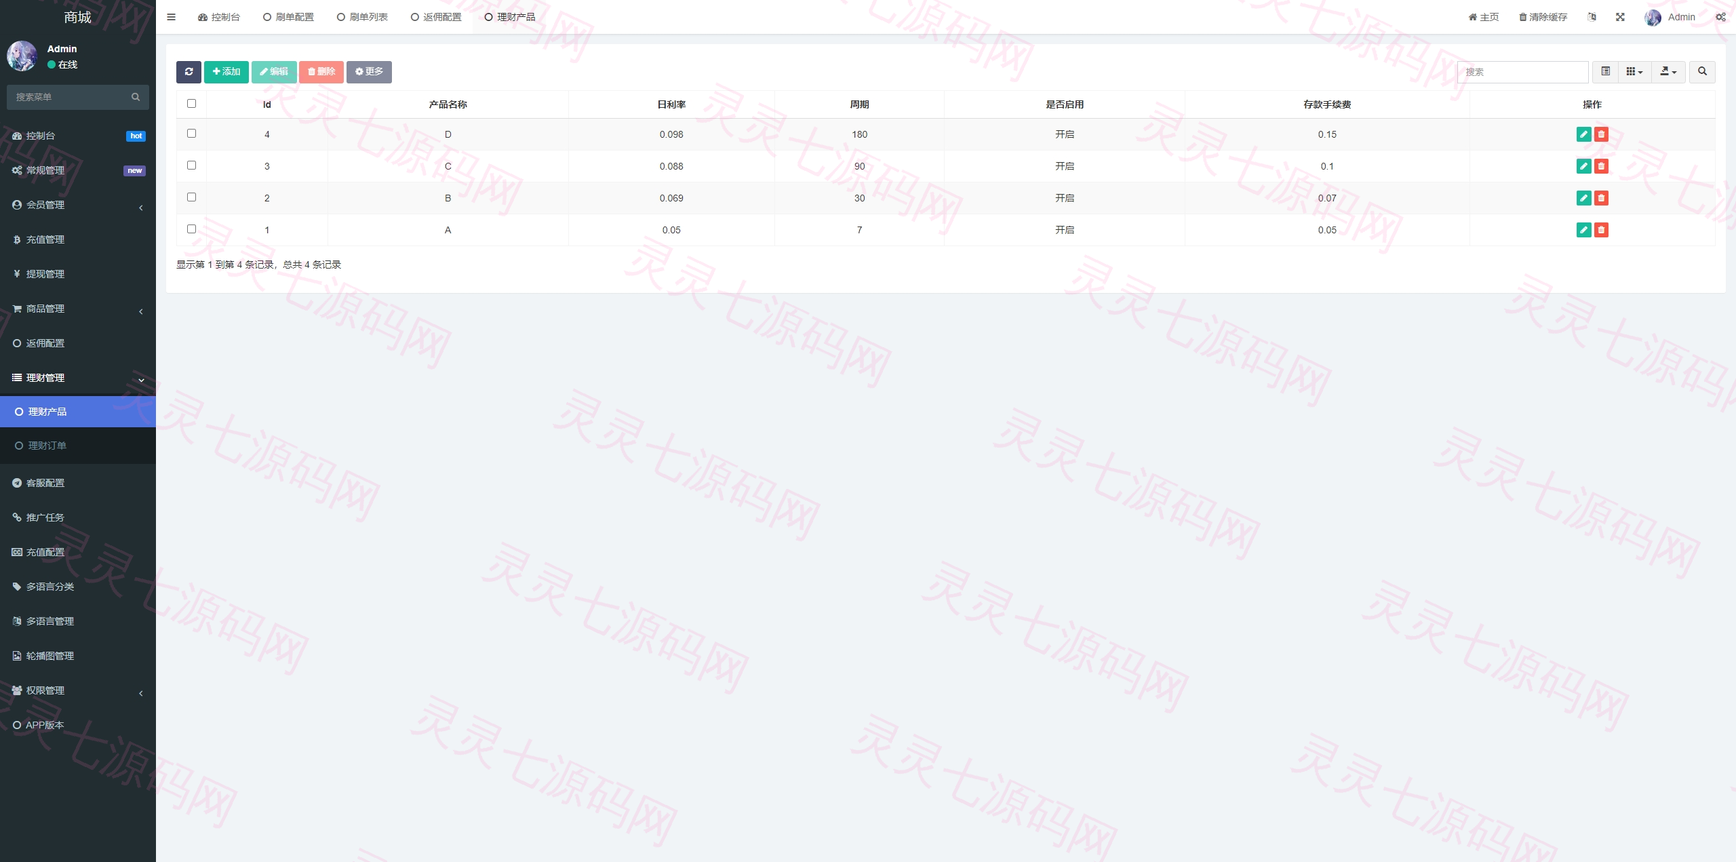Tick the select-all checkbox in table header
Image resolution: width=1736 pixels, height=862 pixels.
coord(191,104)
